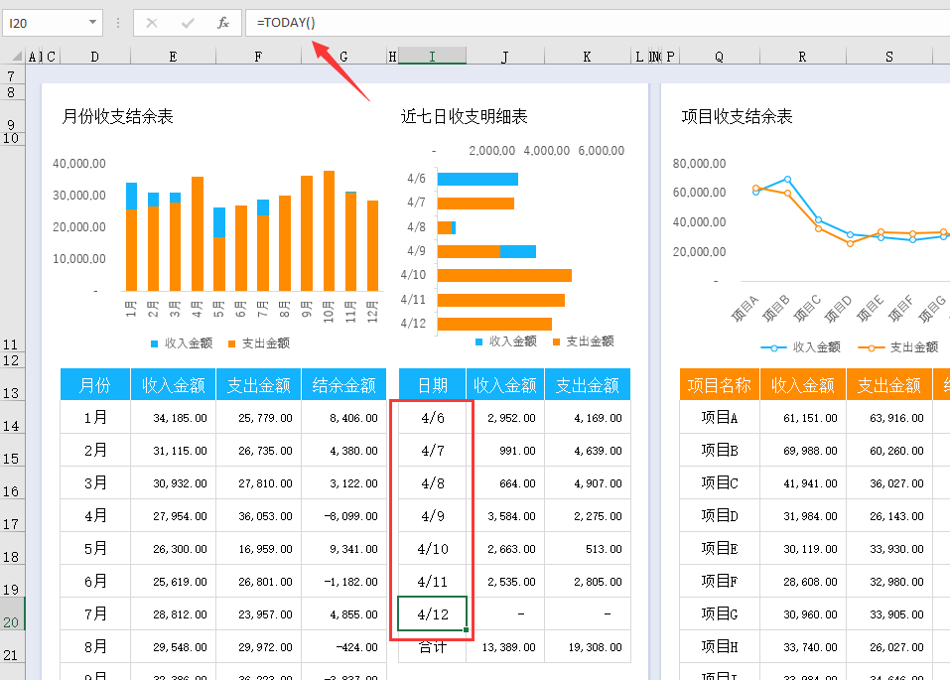Click 收入金额 legend in monthly chart
This screenshot has height=680, width=950.
click(182, 343)
